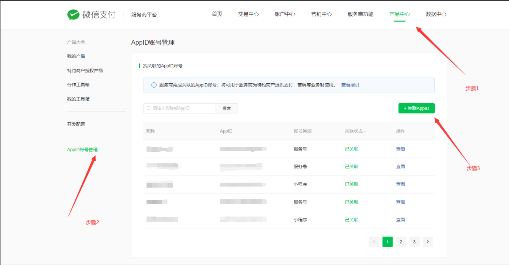Viewport: 509px width, 265px height.
Task: Open the 查看指引 link
Action: click(x=350, y=85)
